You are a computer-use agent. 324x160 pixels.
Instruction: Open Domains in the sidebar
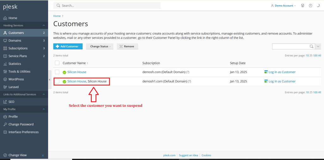point(24,41)
